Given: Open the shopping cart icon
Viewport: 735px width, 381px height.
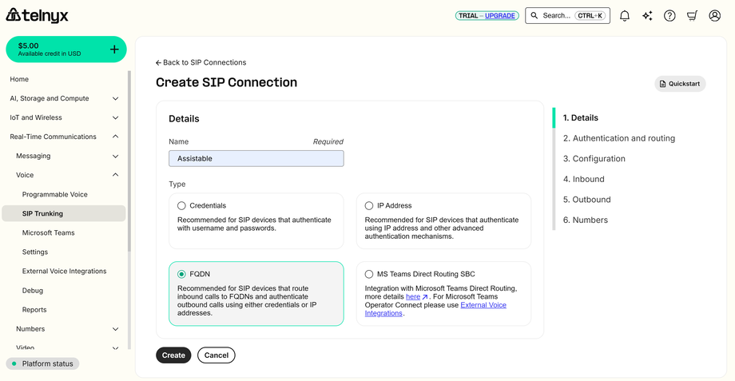Looking at the screenshot, I should 692,16.
